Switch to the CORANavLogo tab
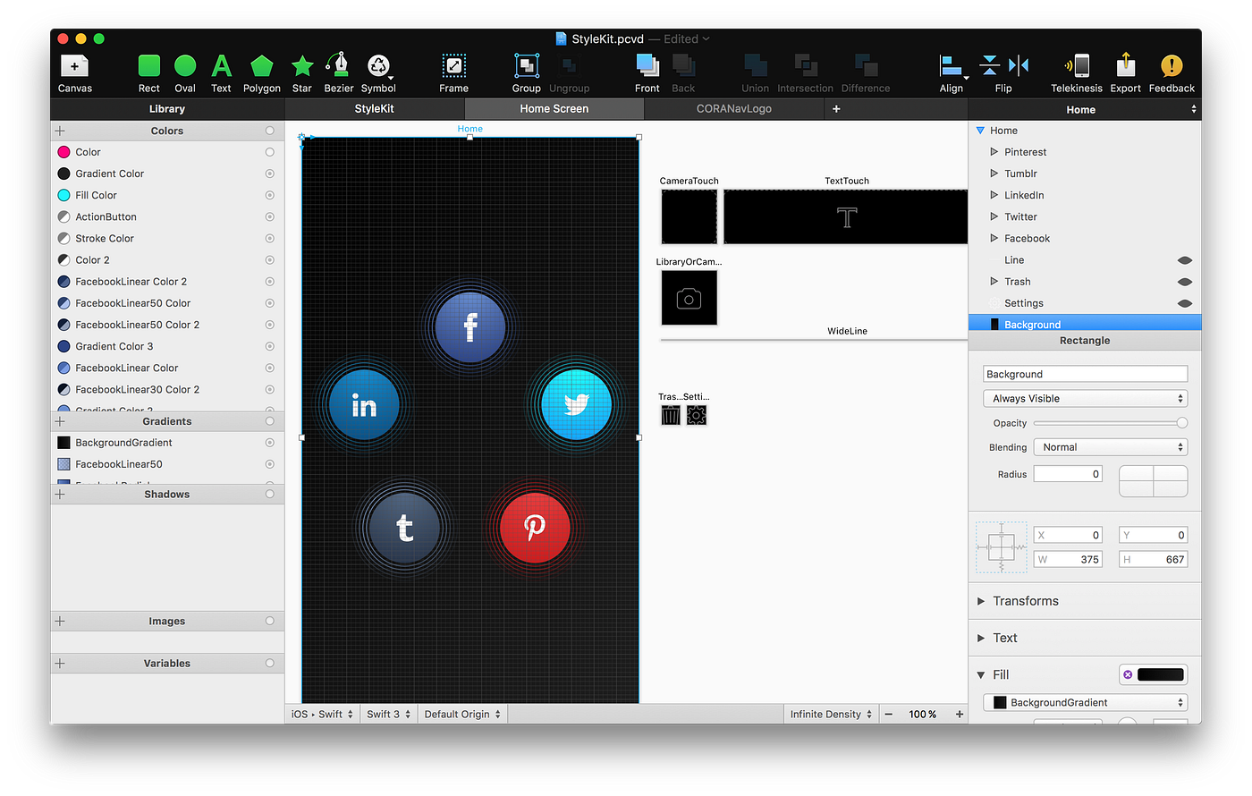The height and width of the screenshot is (796, 1252). coord(733,108)
